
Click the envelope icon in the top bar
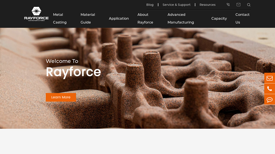238,4
